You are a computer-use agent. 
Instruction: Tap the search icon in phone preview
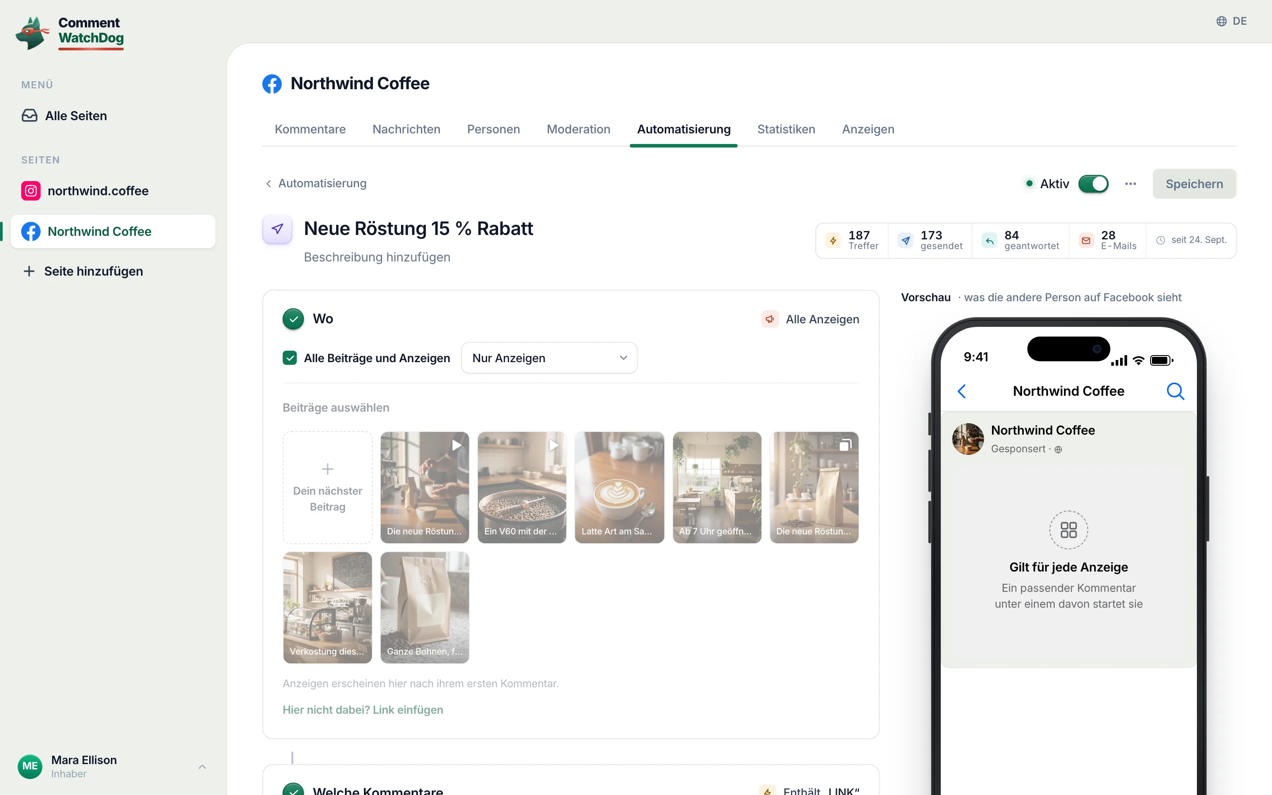pos(1175,391)
